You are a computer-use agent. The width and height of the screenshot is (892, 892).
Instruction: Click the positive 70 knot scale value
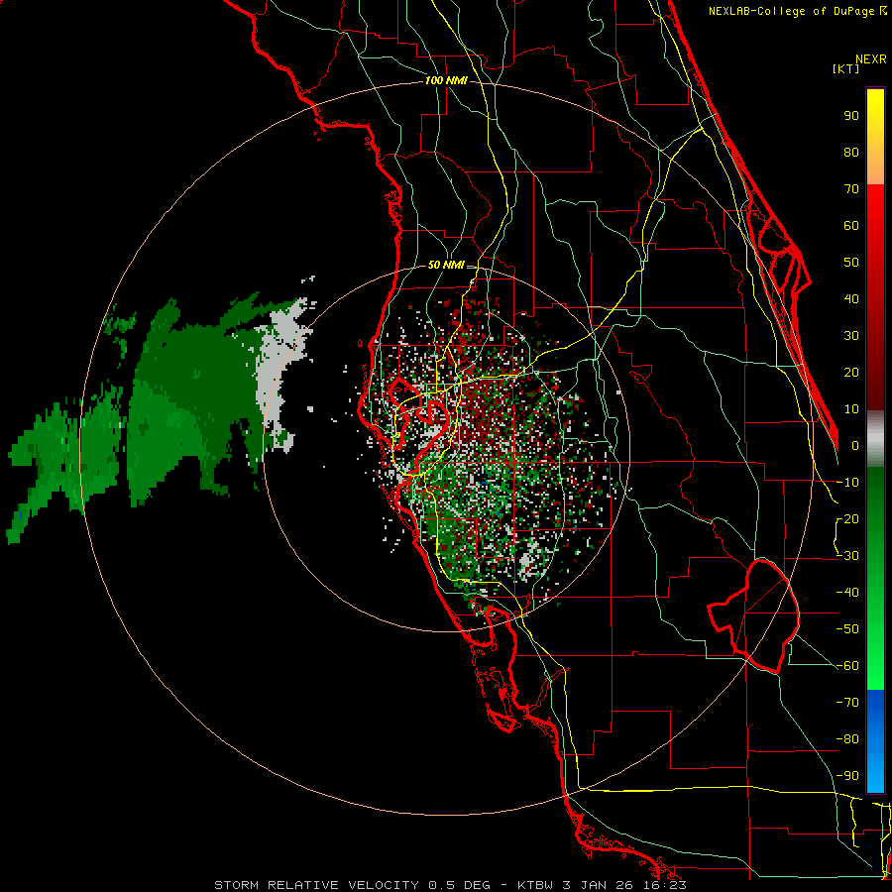(851, 189)
